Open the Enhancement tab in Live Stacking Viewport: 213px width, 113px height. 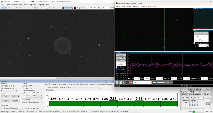coord(101,84)
